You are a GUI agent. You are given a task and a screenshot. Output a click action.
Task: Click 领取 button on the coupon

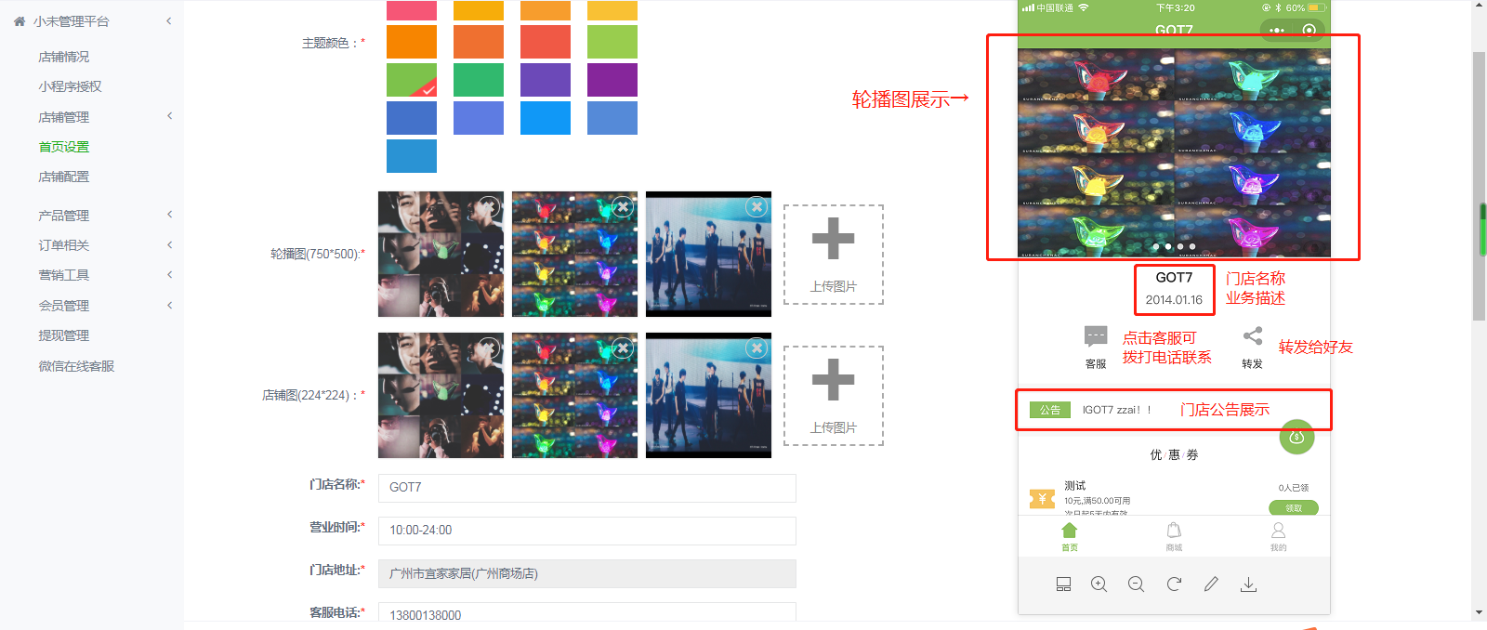1293,507
